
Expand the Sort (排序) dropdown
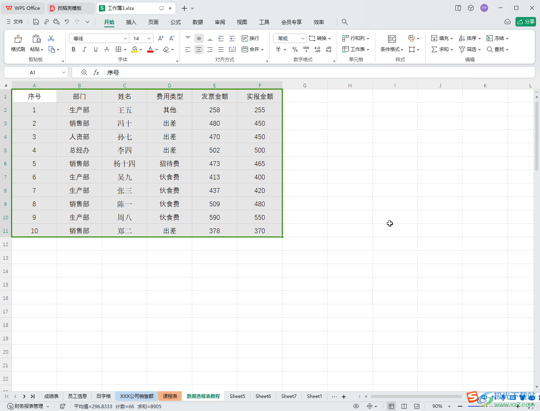[x=479, y=38]
